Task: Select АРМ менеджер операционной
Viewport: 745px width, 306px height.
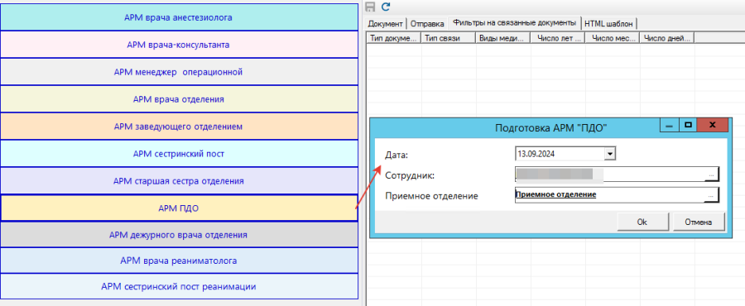Action: click(179, 72)
